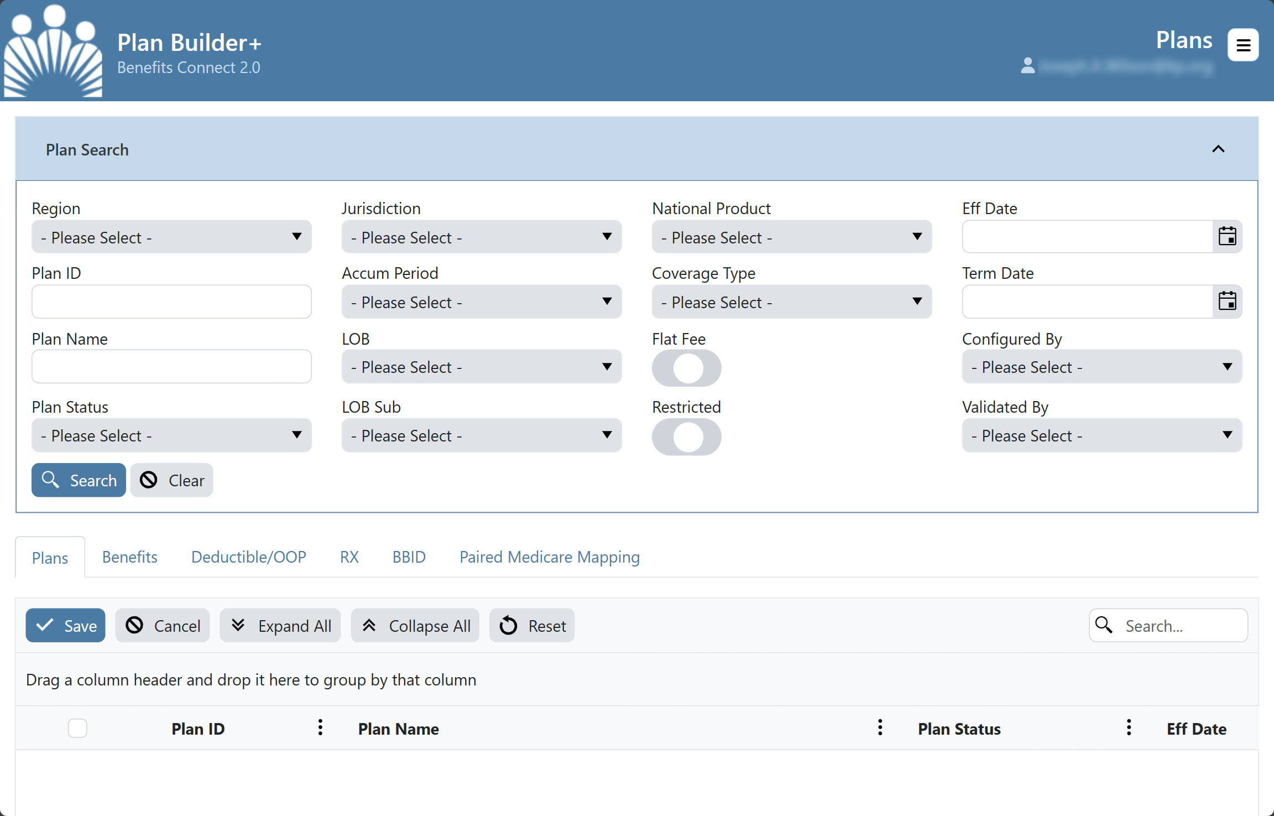The image size is (1274, 816).
Task: Click the Clear icon to reset filters
Action: click(x=148, y=480)
